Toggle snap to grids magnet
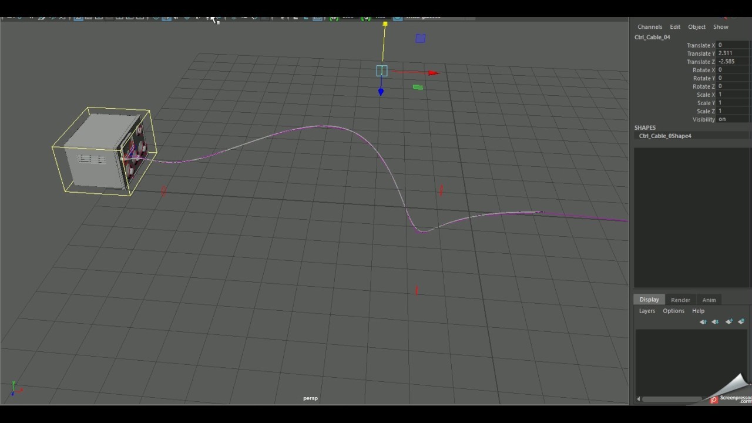 coord(156,17)
